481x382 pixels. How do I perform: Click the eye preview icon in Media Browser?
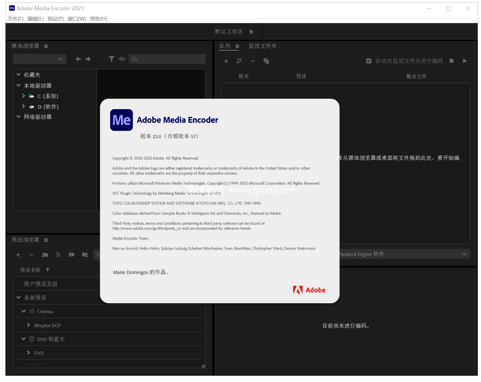[122, 59]
